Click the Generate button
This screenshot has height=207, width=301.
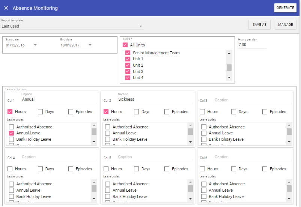pos(285,8)
